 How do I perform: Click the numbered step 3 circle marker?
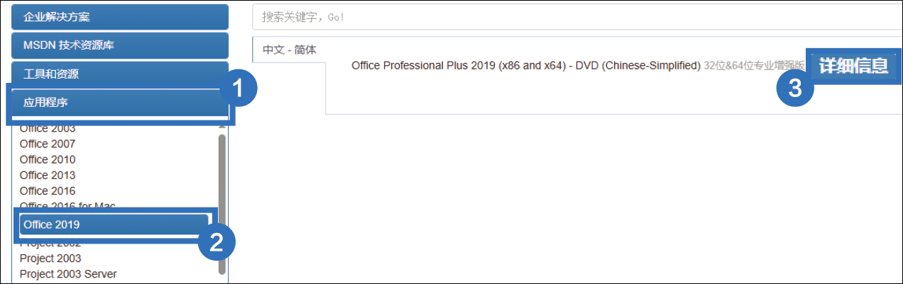coord(796,89)
